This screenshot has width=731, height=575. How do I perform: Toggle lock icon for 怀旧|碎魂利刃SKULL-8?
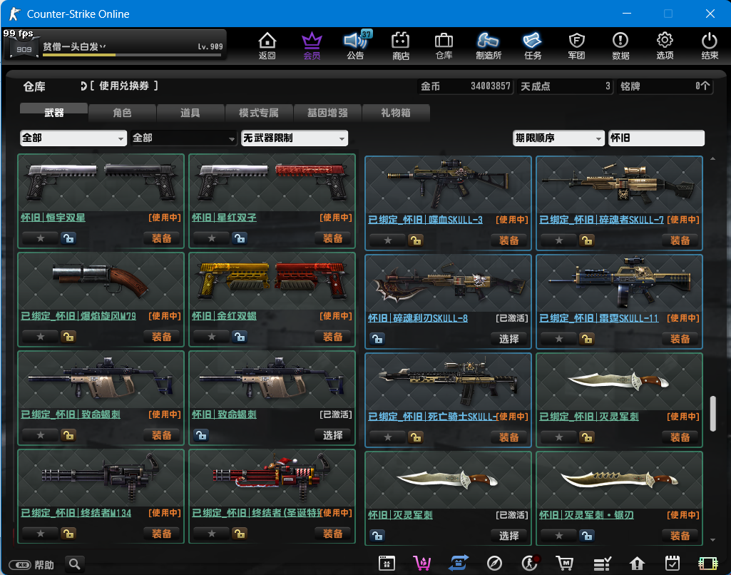[x=377, y=339]
